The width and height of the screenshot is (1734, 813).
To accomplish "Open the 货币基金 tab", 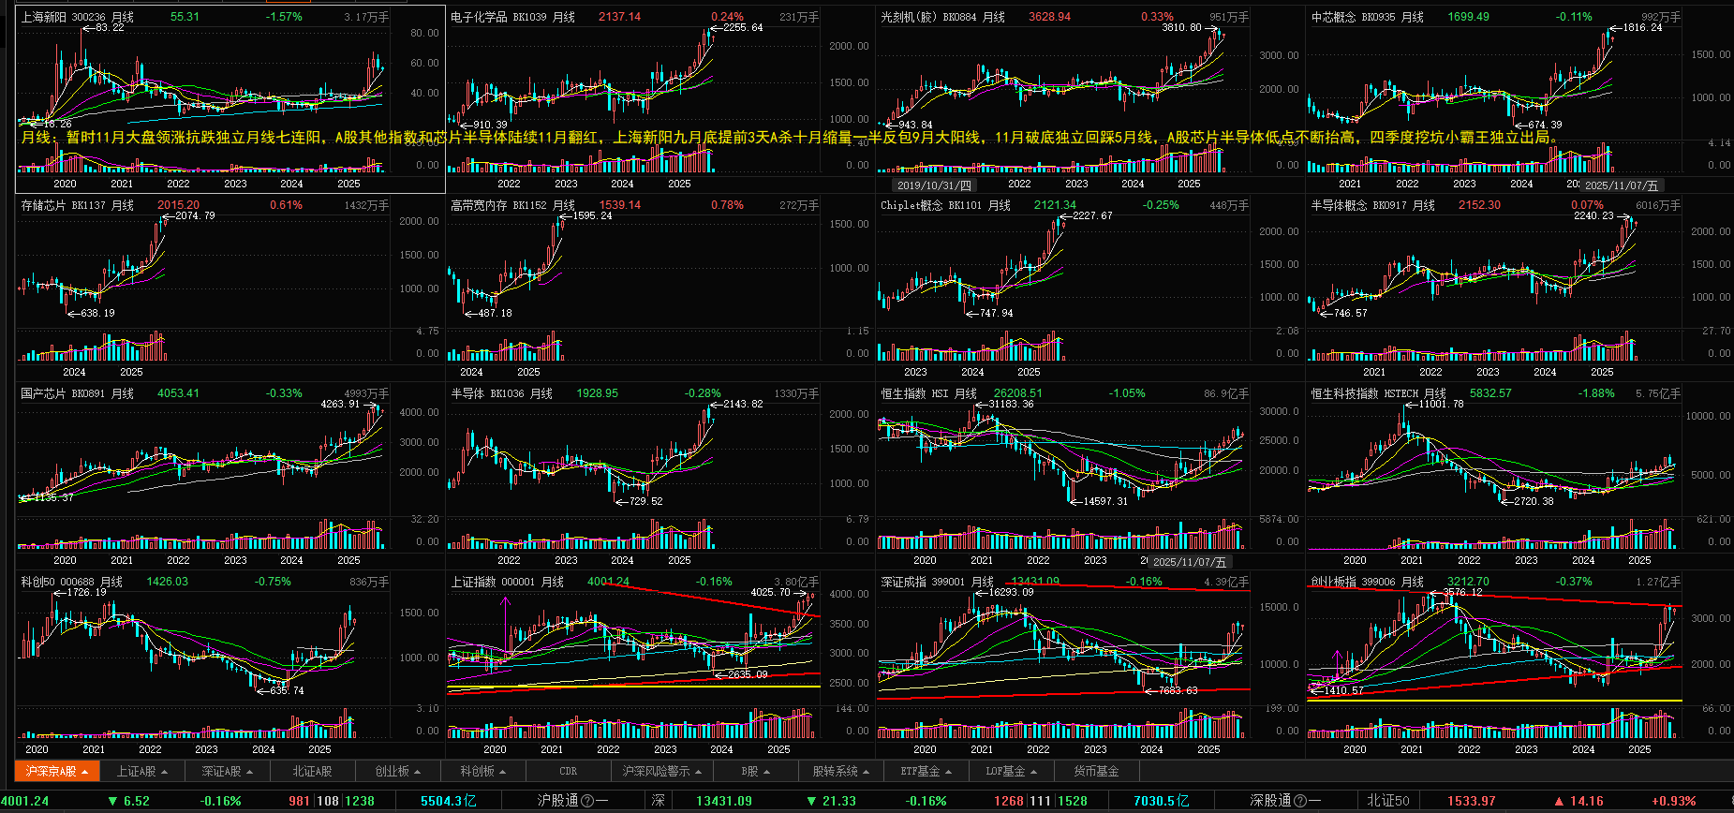I will click(x=1096, y=772).
